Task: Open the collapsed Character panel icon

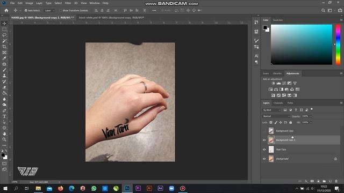Action: pyautogui.click(x=256, y=56)
